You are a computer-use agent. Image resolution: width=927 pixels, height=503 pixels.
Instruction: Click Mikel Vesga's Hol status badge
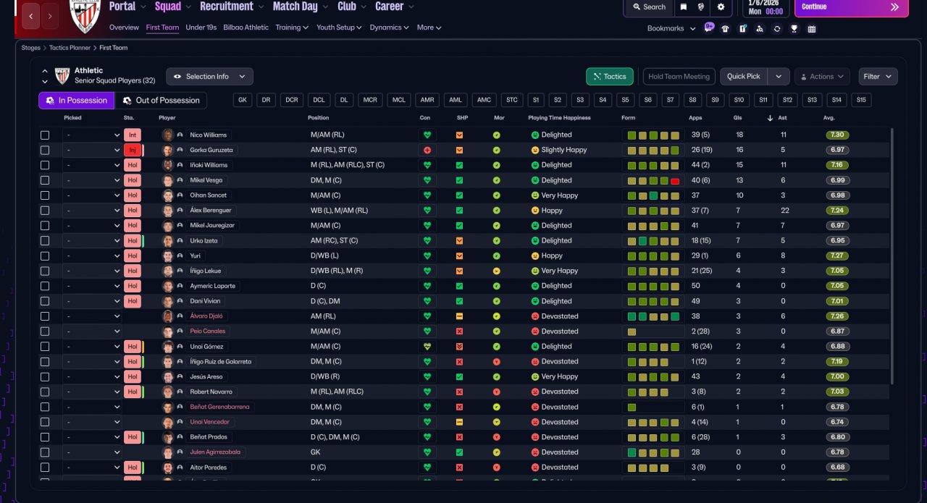click(132, 180)
